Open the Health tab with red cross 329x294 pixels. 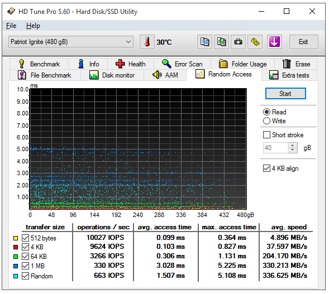coord(131,64)
